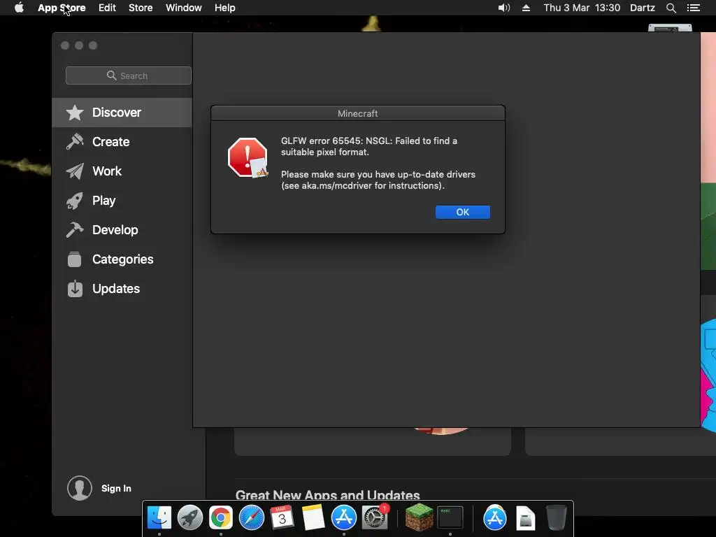Click the disk drive icon on the desktop
The image size is (716, 537).
[x=670, y=28]
